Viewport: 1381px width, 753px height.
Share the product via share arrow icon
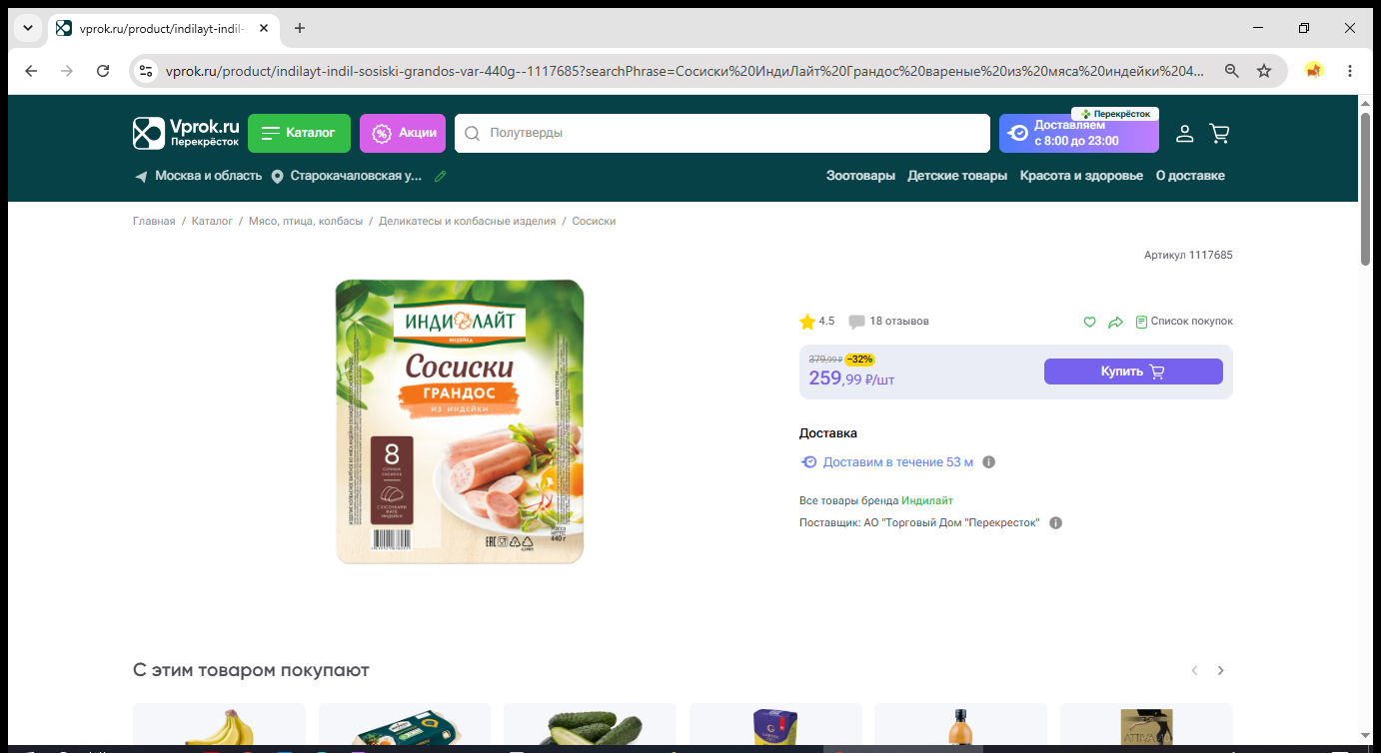(1116, 322)
